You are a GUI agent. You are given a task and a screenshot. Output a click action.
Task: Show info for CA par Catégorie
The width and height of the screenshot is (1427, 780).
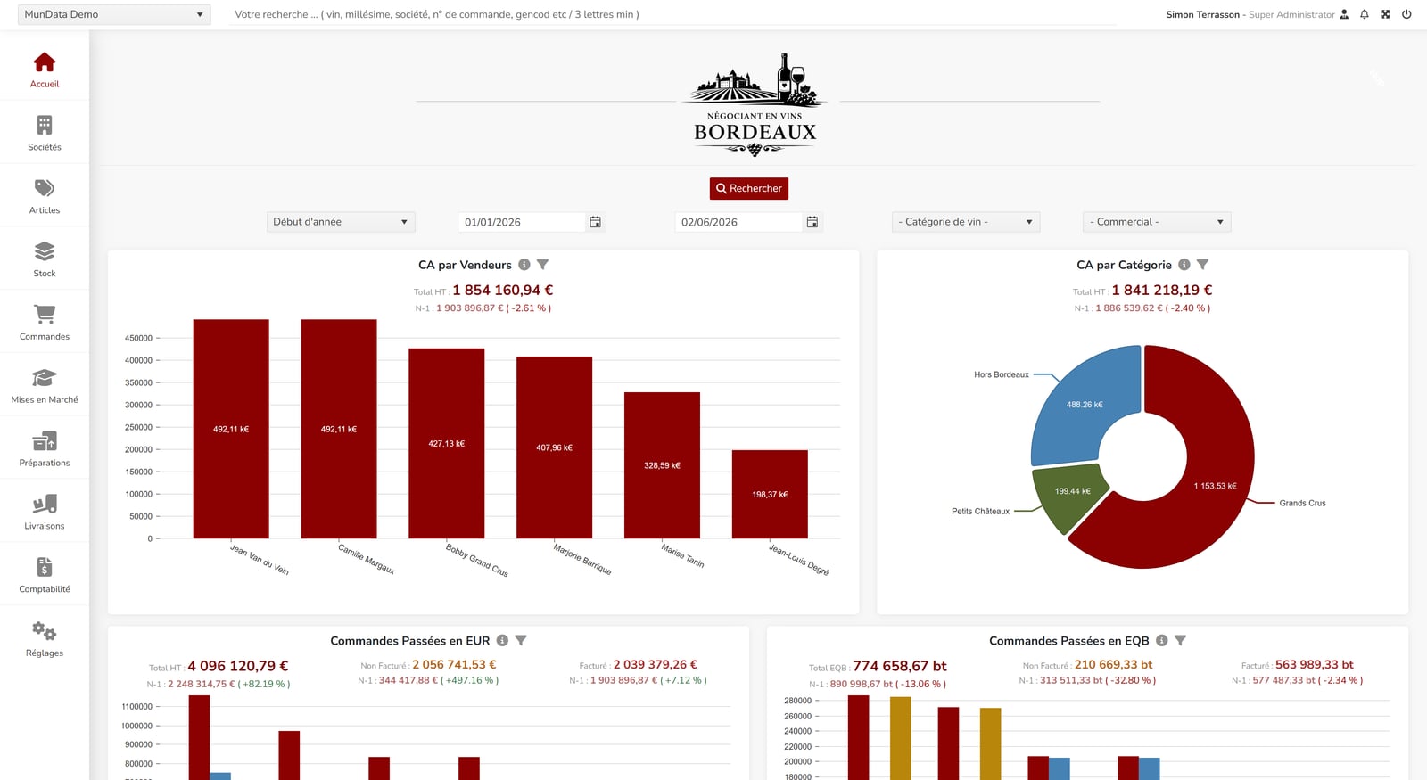[1184, 265]
